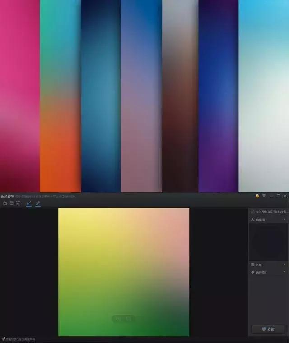Click the open folder icon in toolbar
289x343 pixels.
(5, 203)
